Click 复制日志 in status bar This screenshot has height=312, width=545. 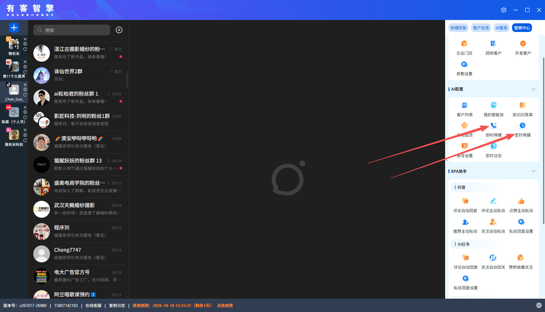point(117,306)
